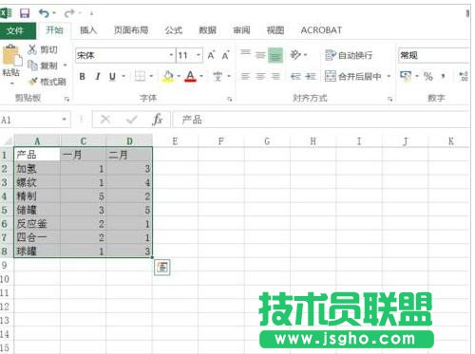Click the Redo arrow icon
Viewport: 475px width, 354px height.
(x=69, y=13)
